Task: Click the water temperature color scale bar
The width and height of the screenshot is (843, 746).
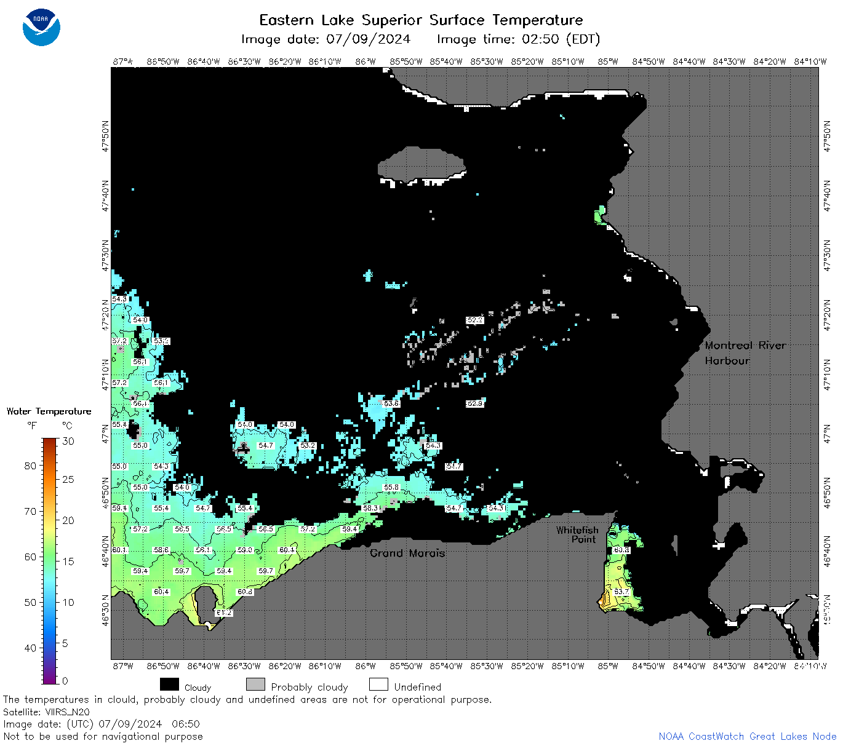Action: 50,560
